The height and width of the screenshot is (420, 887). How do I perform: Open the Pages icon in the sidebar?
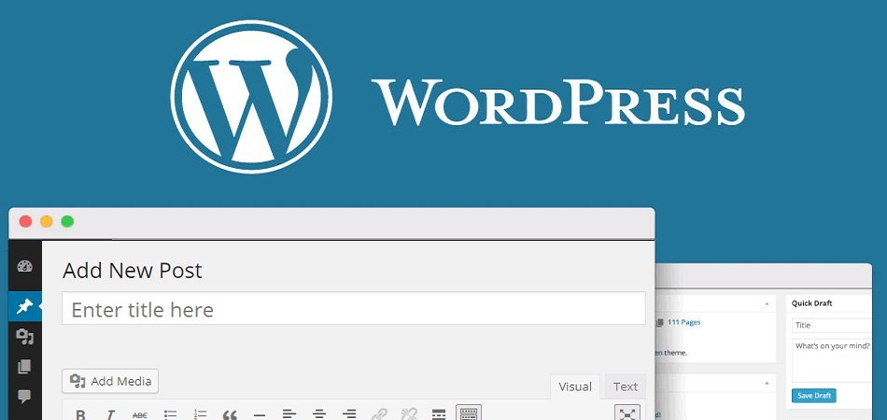[24, 367]
